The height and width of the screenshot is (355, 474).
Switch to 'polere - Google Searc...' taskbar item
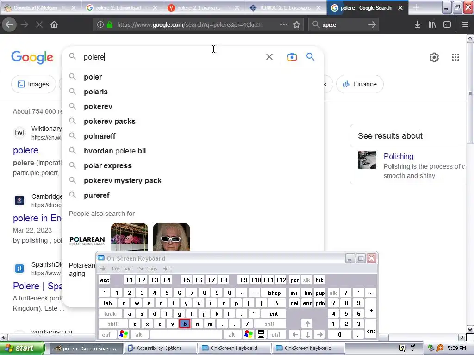tap(87, 348)
